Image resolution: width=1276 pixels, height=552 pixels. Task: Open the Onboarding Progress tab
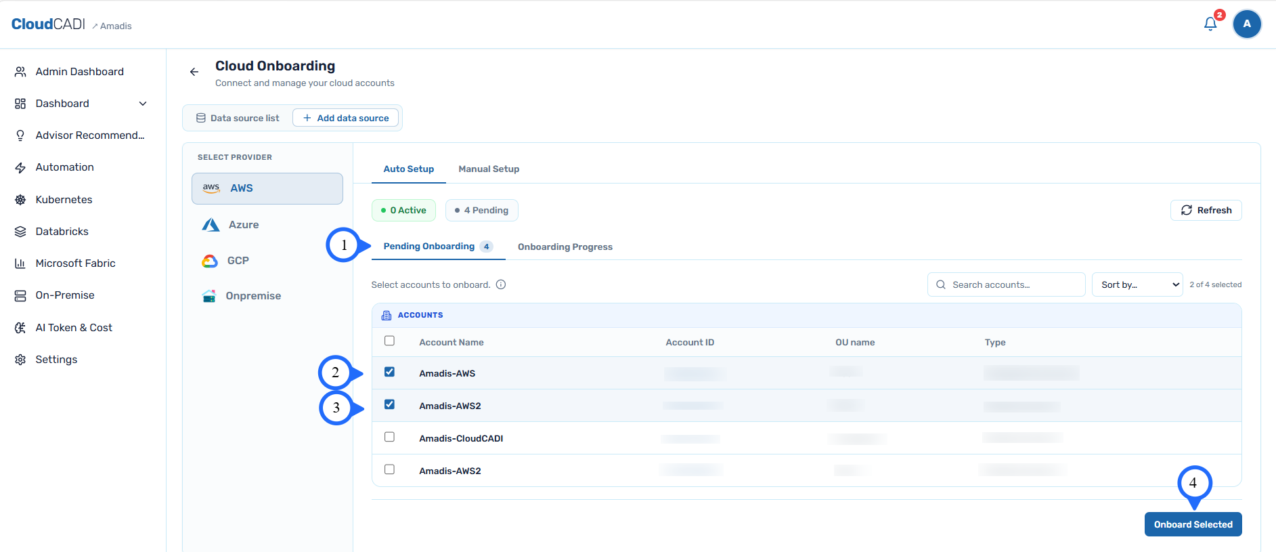(x=565, y=247)
